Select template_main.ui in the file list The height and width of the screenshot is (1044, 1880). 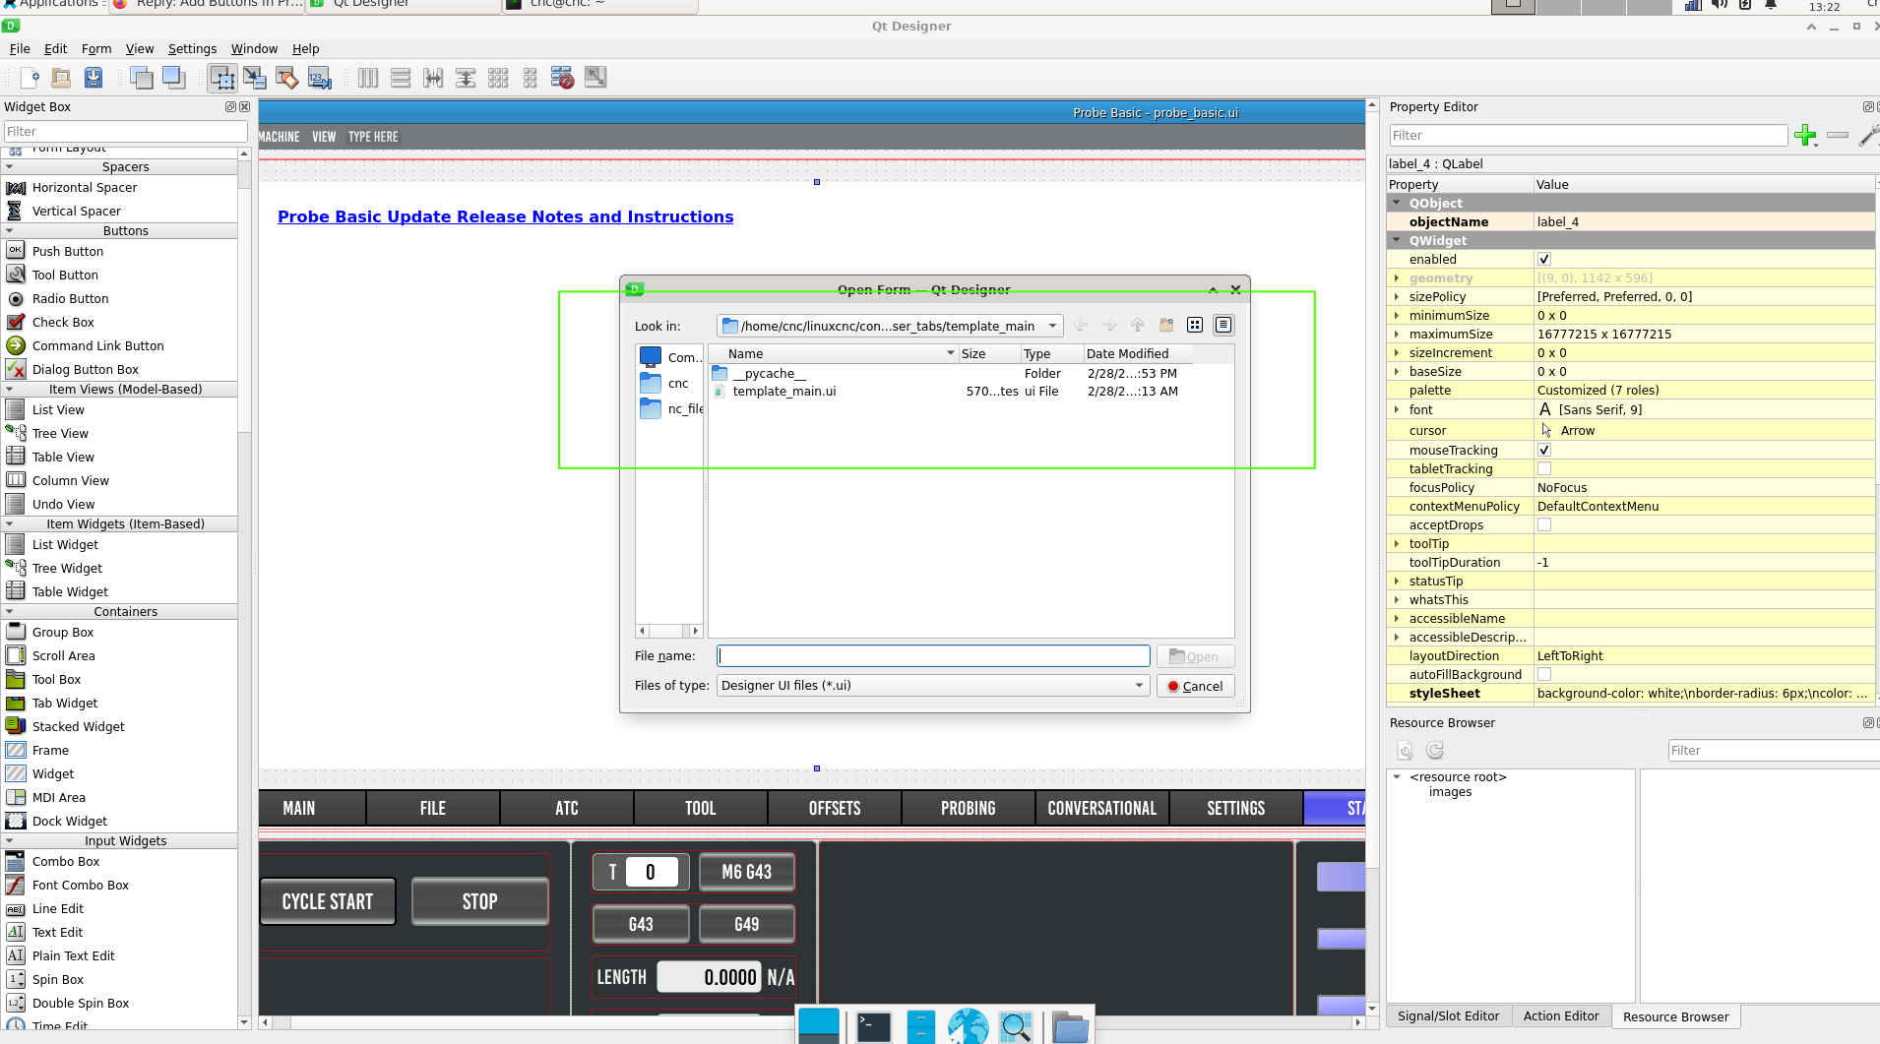click(x=783, y=392)
